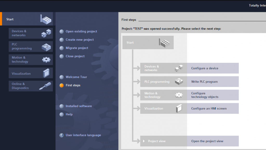The image size is (266, 150).
Task: Switch to Visualization portal
Action: click(x=31, y=73)
